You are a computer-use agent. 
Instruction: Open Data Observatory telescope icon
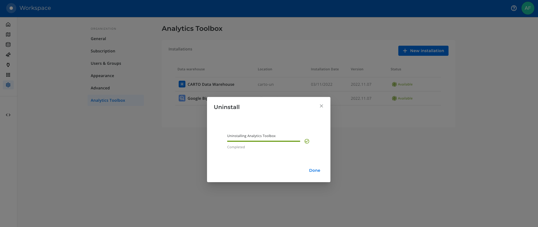coord(8,55)
